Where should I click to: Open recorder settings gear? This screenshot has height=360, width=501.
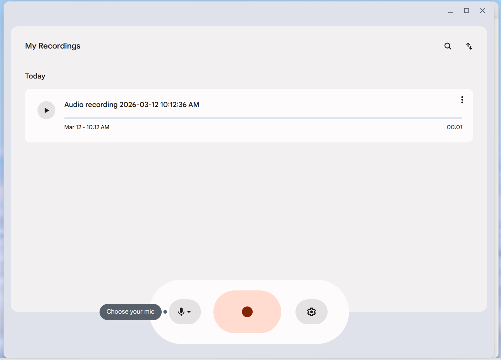click(x=311, y=312)
